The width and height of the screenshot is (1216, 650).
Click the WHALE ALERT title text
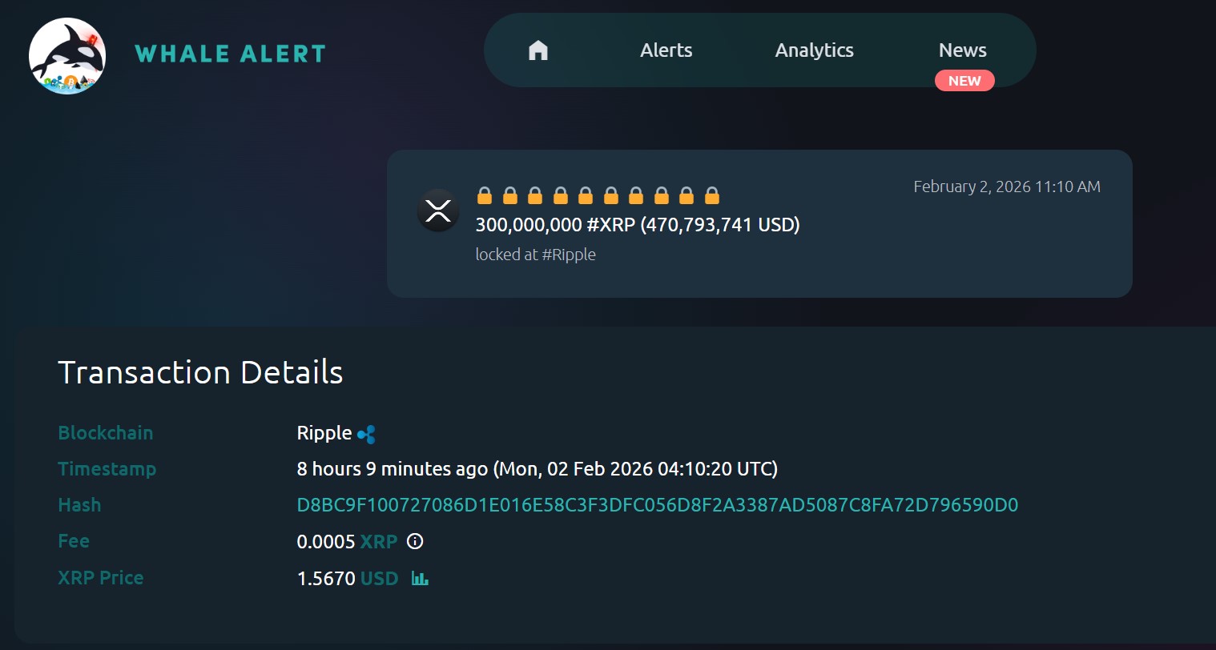231,54
